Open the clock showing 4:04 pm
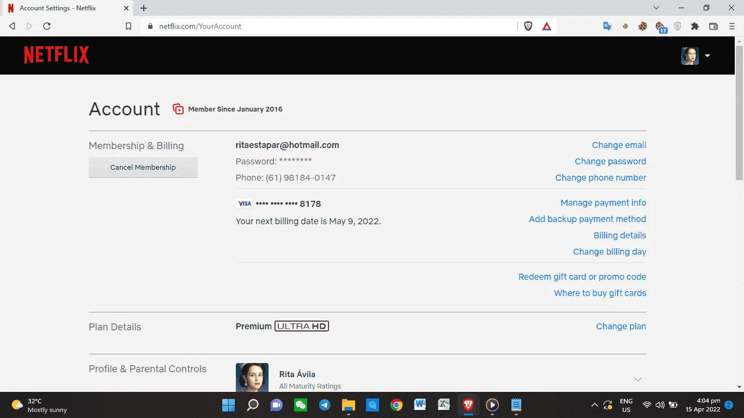Screen dimensions: 744x418 703,405
